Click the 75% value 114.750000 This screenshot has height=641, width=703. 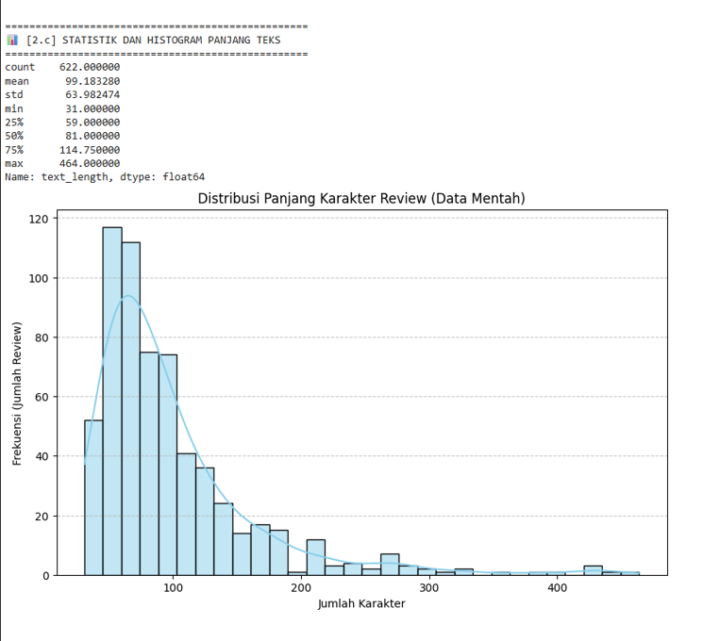[x=90, y=150]
